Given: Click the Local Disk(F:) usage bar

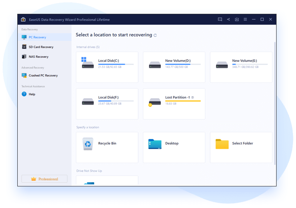Looking at the screenshot, I should (x=116, y=101).
